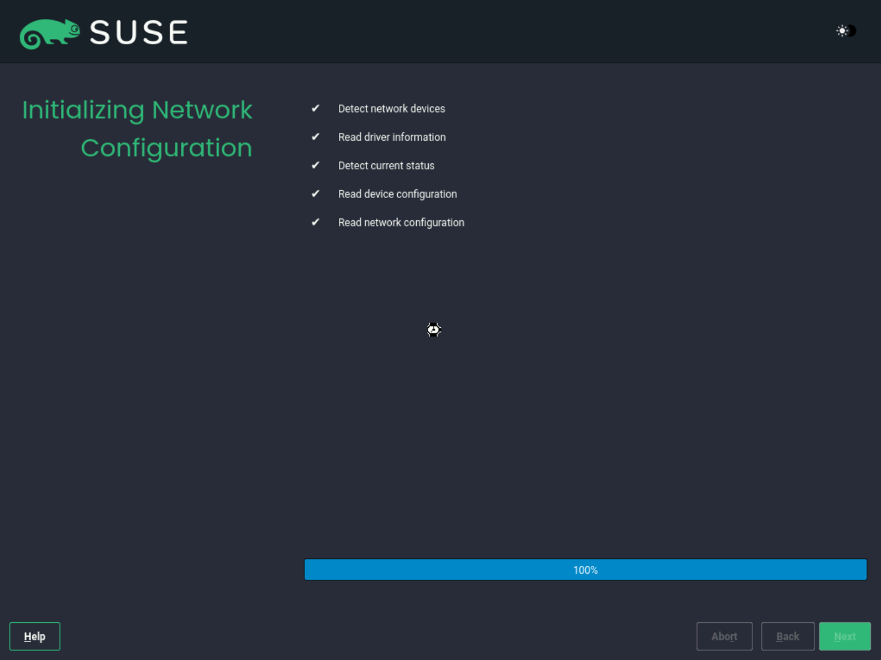This screenshot has height=660, width=881.
Task: Click the 100% progress bar
Action: (x=585, y=570)
